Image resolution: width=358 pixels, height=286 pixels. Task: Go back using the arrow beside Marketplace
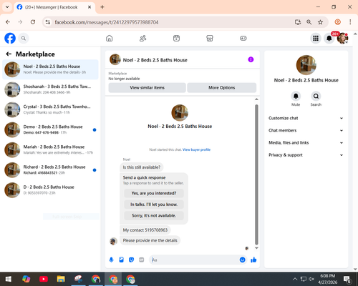(9, 54)
